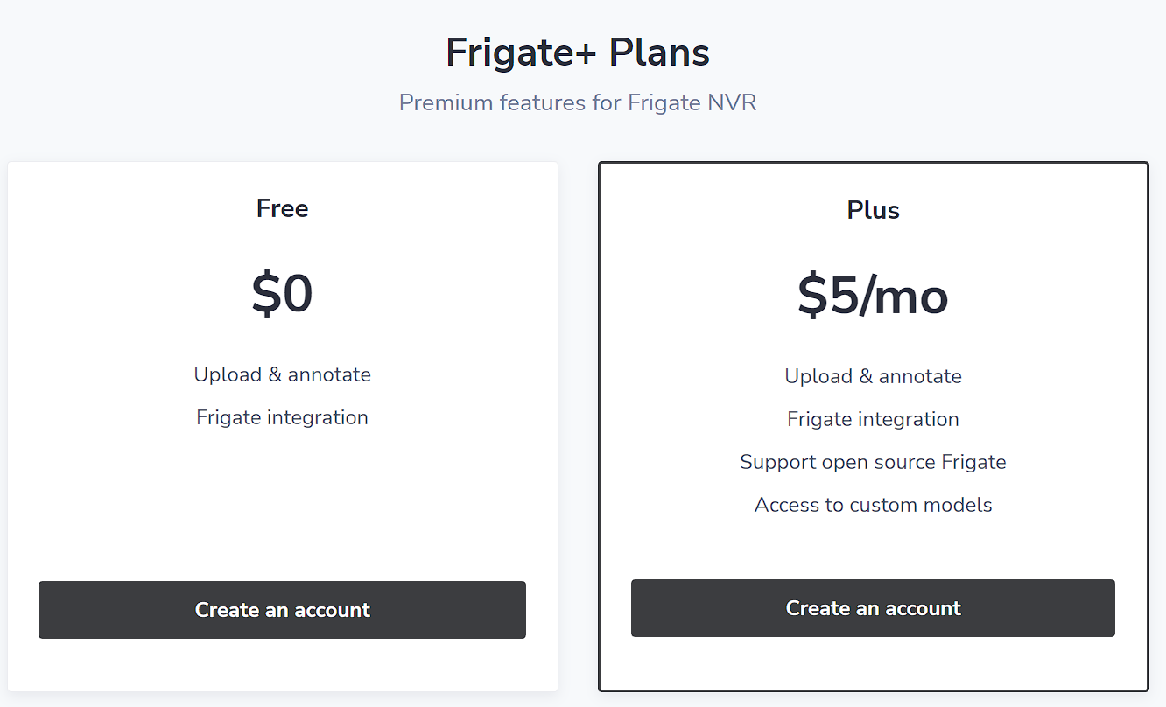
Task: Select Frigate integration under the Plus plan
Action: click(873, 419)
